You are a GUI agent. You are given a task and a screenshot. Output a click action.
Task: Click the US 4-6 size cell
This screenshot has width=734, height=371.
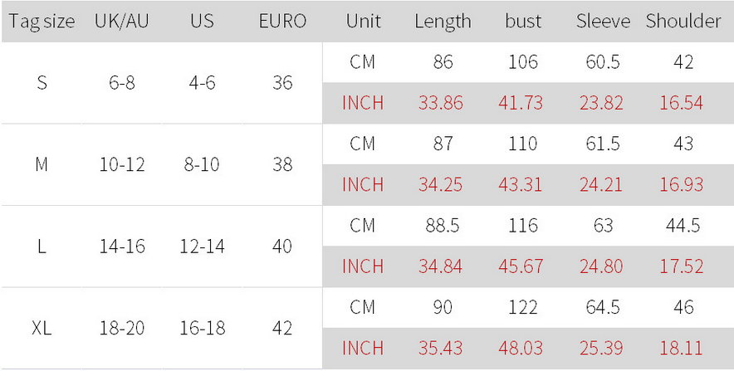tap(202, 83)
